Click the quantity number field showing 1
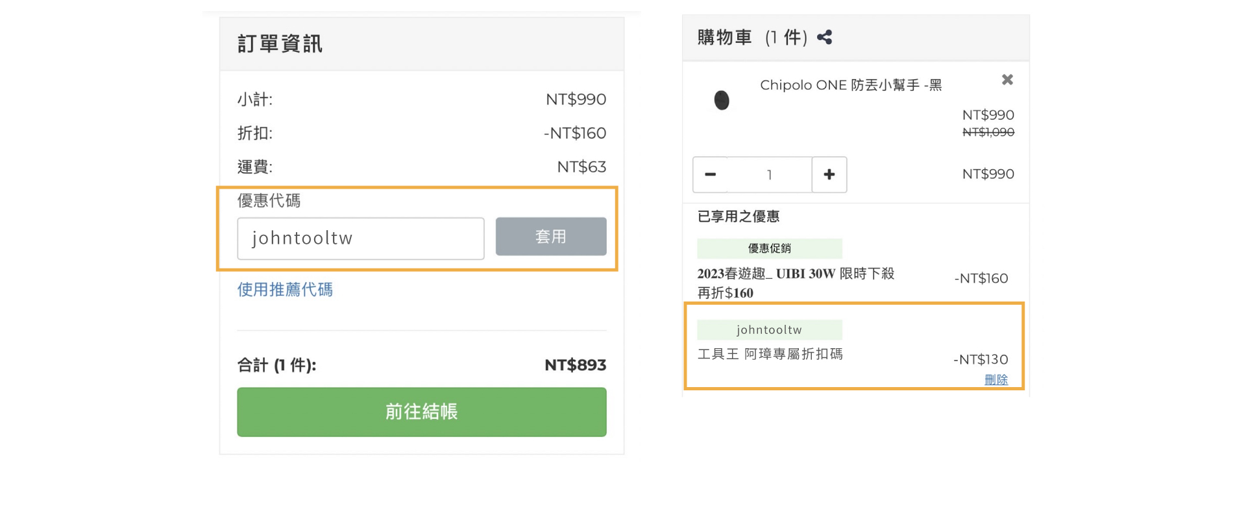 [769, 174]
